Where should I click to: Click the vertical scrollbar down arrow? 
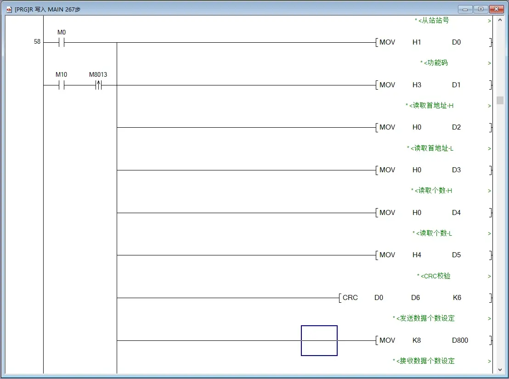[500, 370]
